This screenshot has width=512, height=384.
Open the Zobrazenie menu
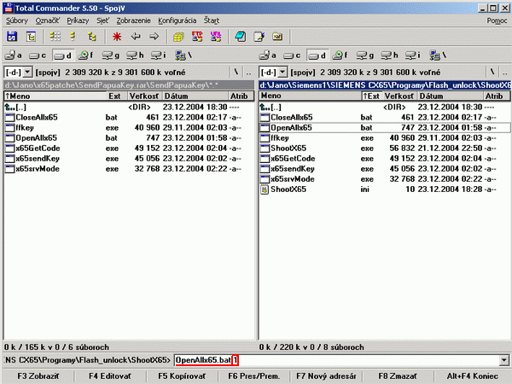pyautogui.click(x=134, y=20)
